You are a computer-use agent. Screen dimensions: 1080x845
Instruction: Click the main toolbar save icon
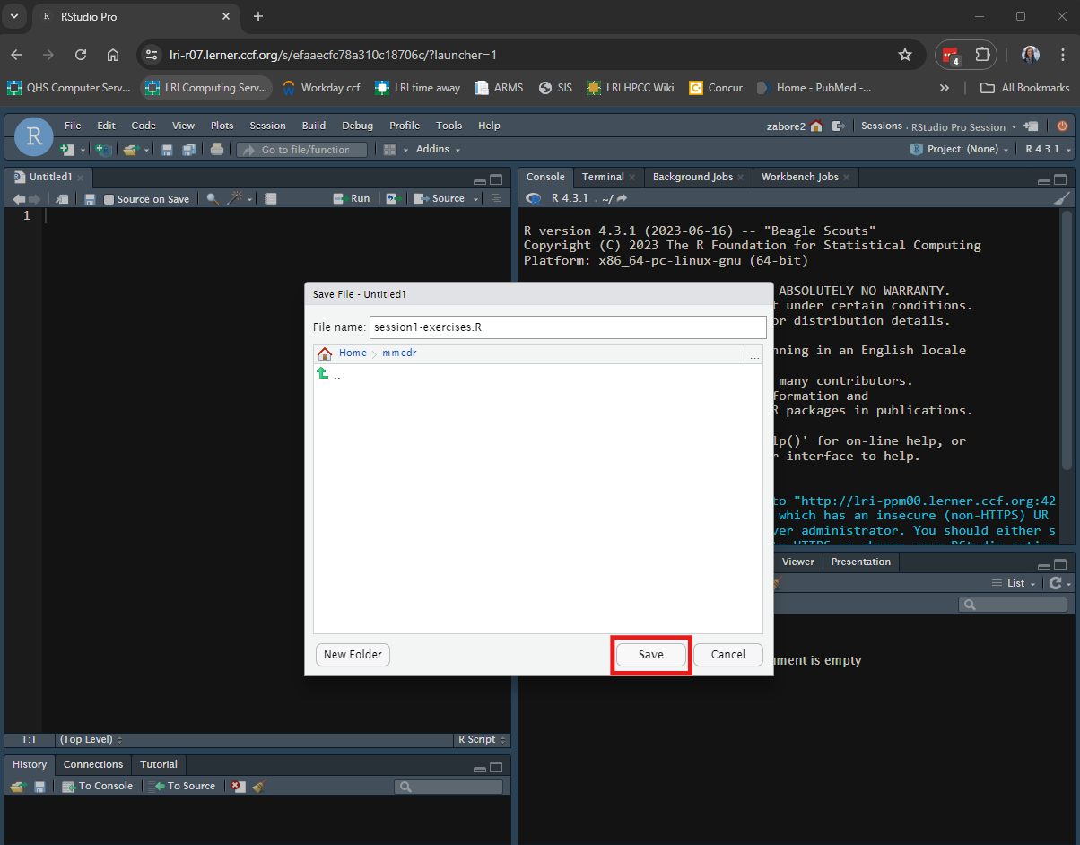(168, 150)
